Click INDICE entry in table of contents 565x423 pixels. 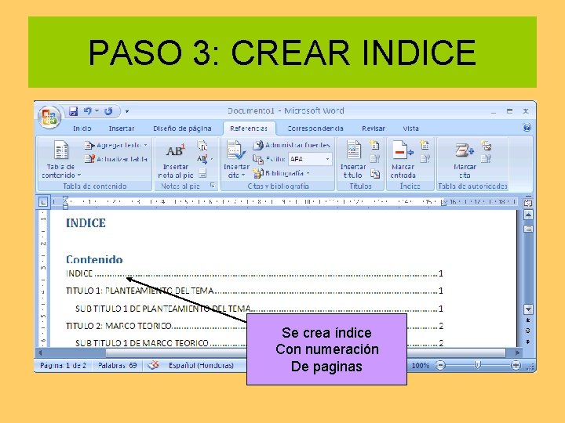254,273
